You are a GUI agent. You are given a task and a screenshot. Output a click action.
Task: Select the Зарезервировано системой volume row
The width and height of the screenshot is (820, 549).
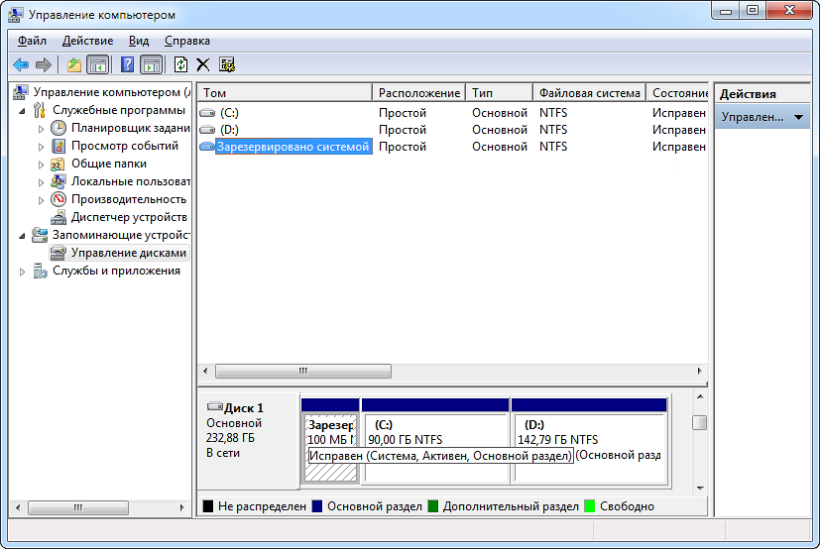tap(452, 147)
